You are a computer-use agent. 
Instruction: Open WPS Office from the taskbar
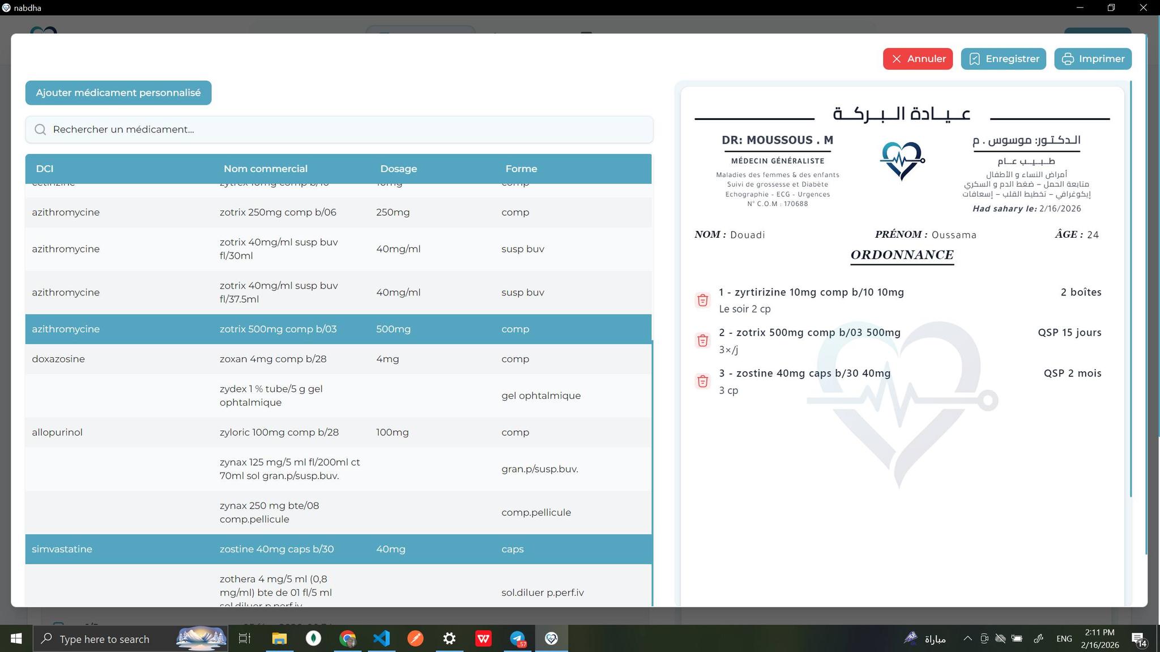coord(483,638)
